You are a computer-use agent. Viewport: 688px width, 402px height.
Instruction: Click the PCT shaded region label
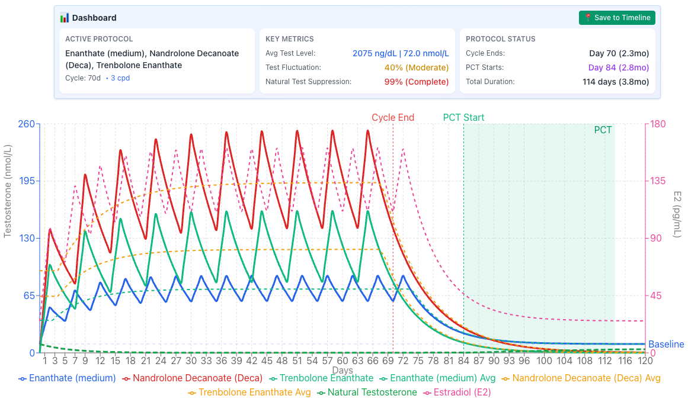click(x=602, y=130)
